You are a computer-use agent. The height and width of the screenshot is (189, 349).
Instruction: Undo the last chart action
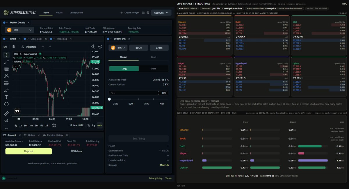[x=43, y=47]
